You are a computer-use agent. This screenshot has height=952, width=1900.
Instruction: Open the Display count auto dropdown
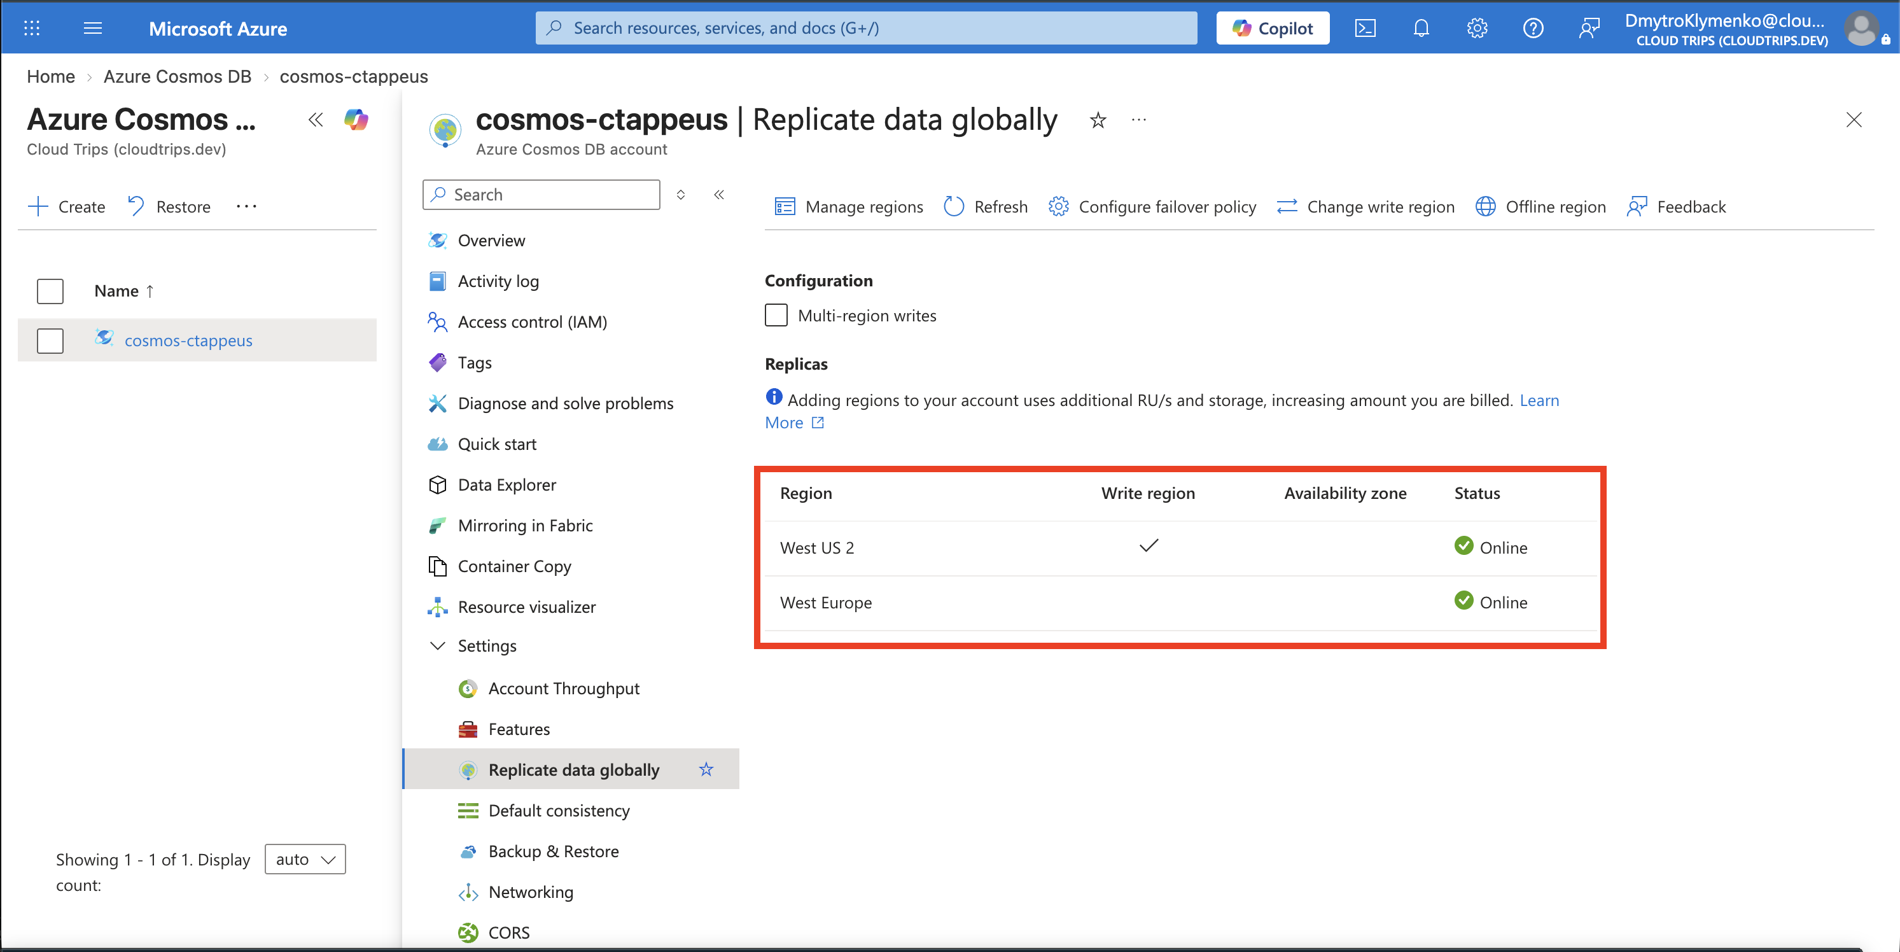coord(305,859)
